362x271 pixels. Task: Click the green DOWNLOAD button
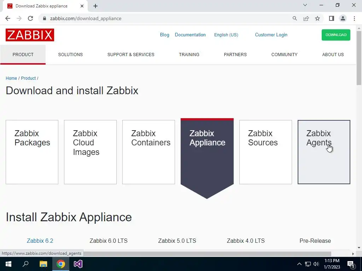tap(336, 35)
